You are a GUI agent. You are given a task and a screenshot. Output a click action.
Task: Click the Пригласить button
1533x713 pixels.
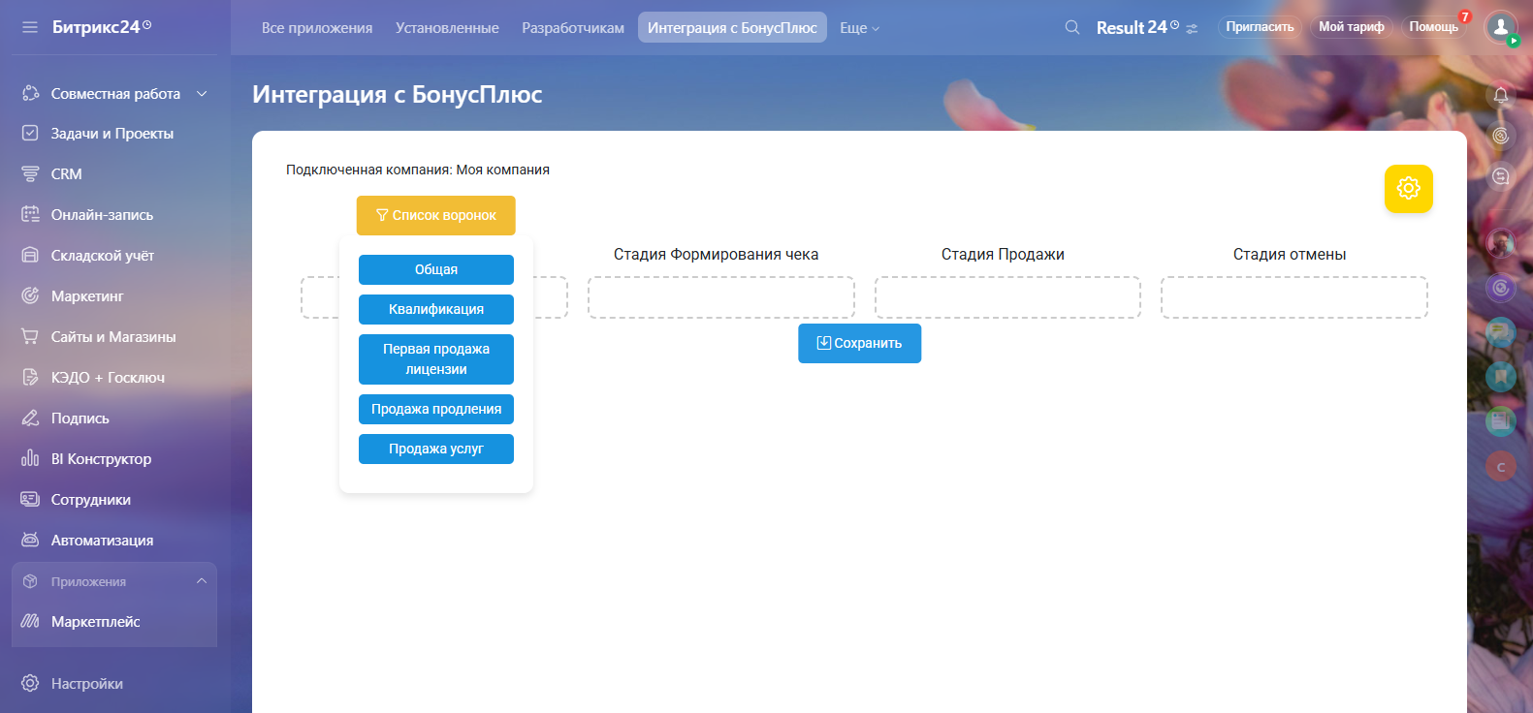(1260, 27)
